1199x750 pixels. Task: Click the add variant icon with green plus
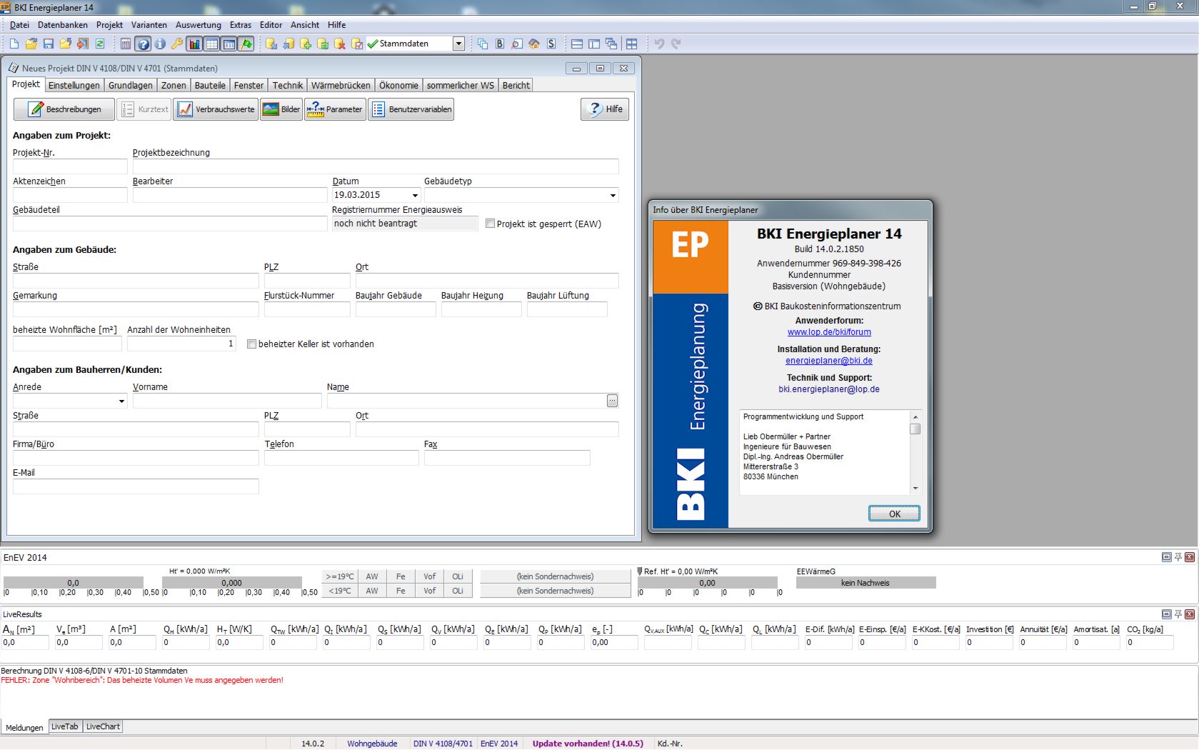click(x=306, y=44)
